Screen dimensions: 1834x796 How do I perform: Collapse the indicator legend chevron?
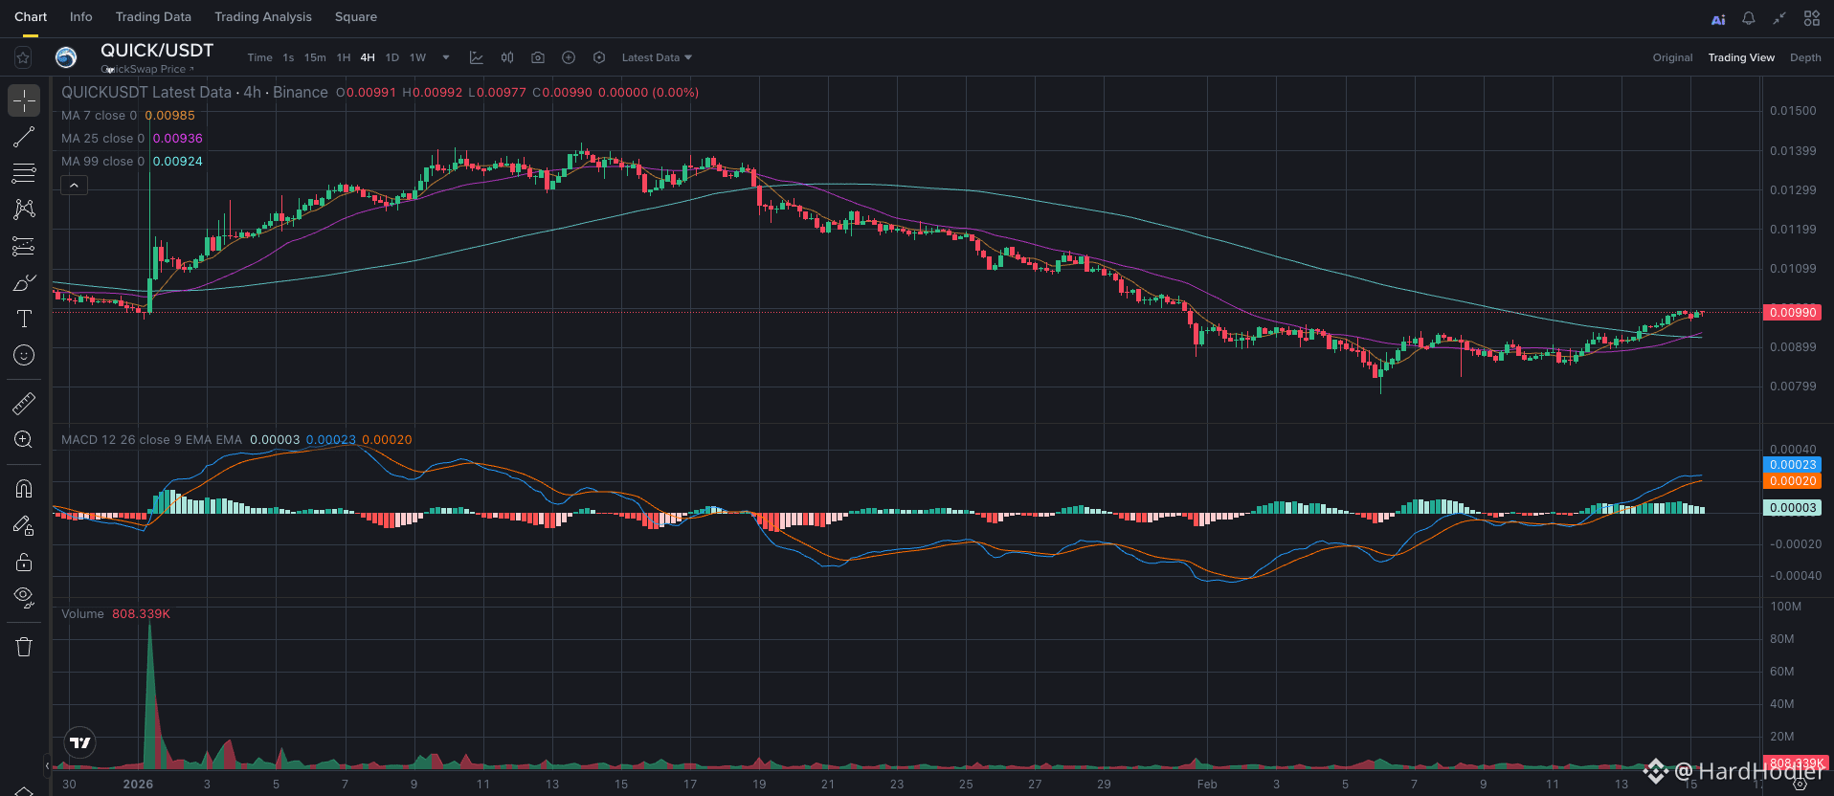click(75, 186)
